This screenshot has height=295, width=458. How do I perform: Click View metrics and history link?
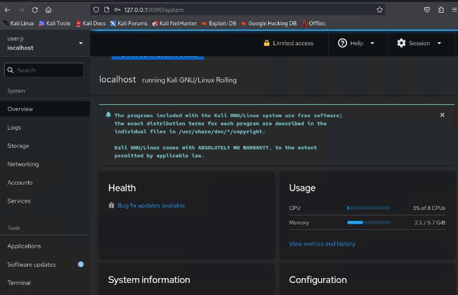pyautogui.click(x=322, y=244)
